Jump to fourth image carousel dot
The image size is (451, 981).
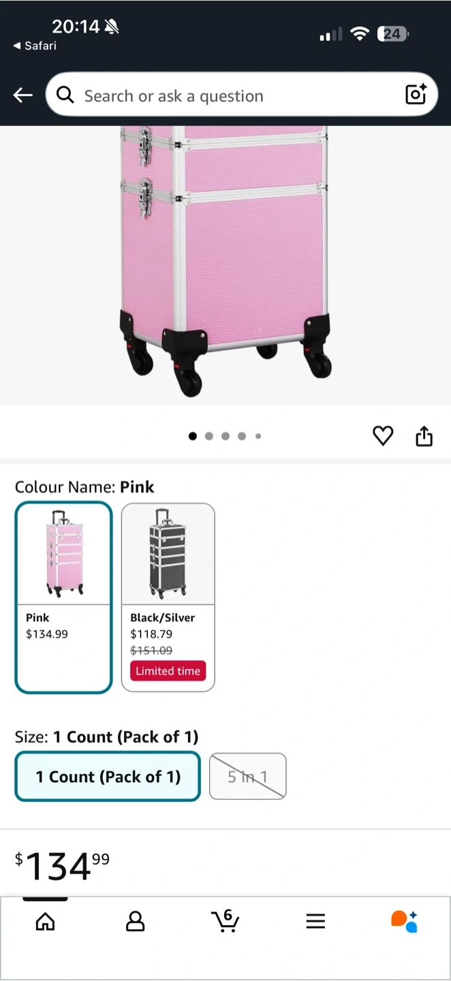coord(242,436)
